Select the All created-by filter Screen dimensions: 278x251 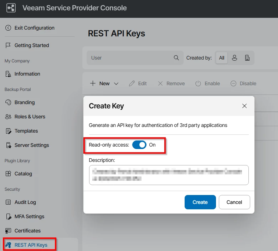(x=222, y=58)
